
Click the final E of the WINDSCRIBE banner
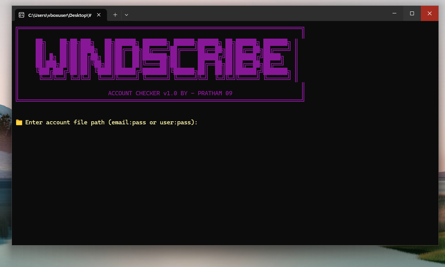[276, 59]
